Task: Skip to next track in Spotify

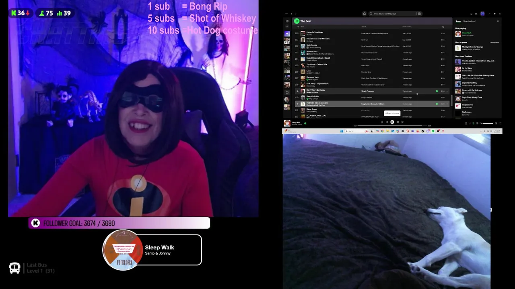Action: coord(398,122)
